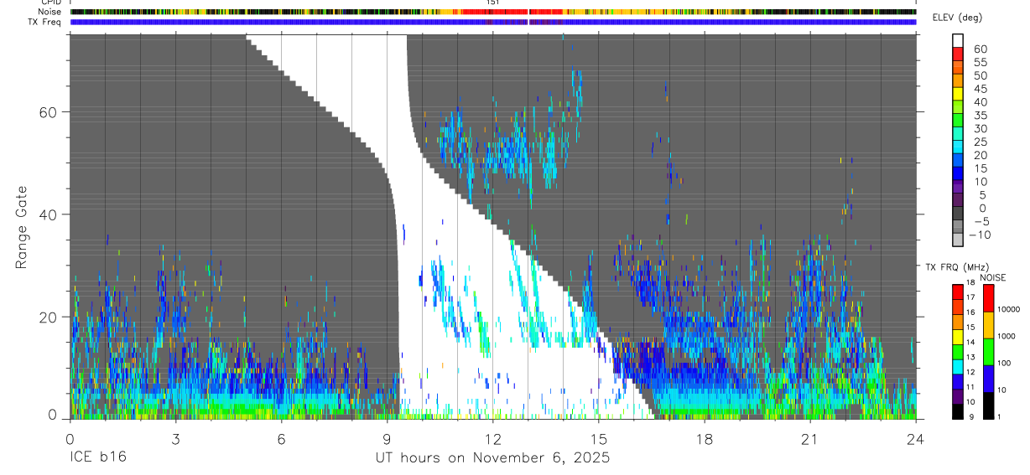This screenshot has height=475, width=1030.
Task: Click the blue TX Freq strip above the plot
Action: coord(493,22)
